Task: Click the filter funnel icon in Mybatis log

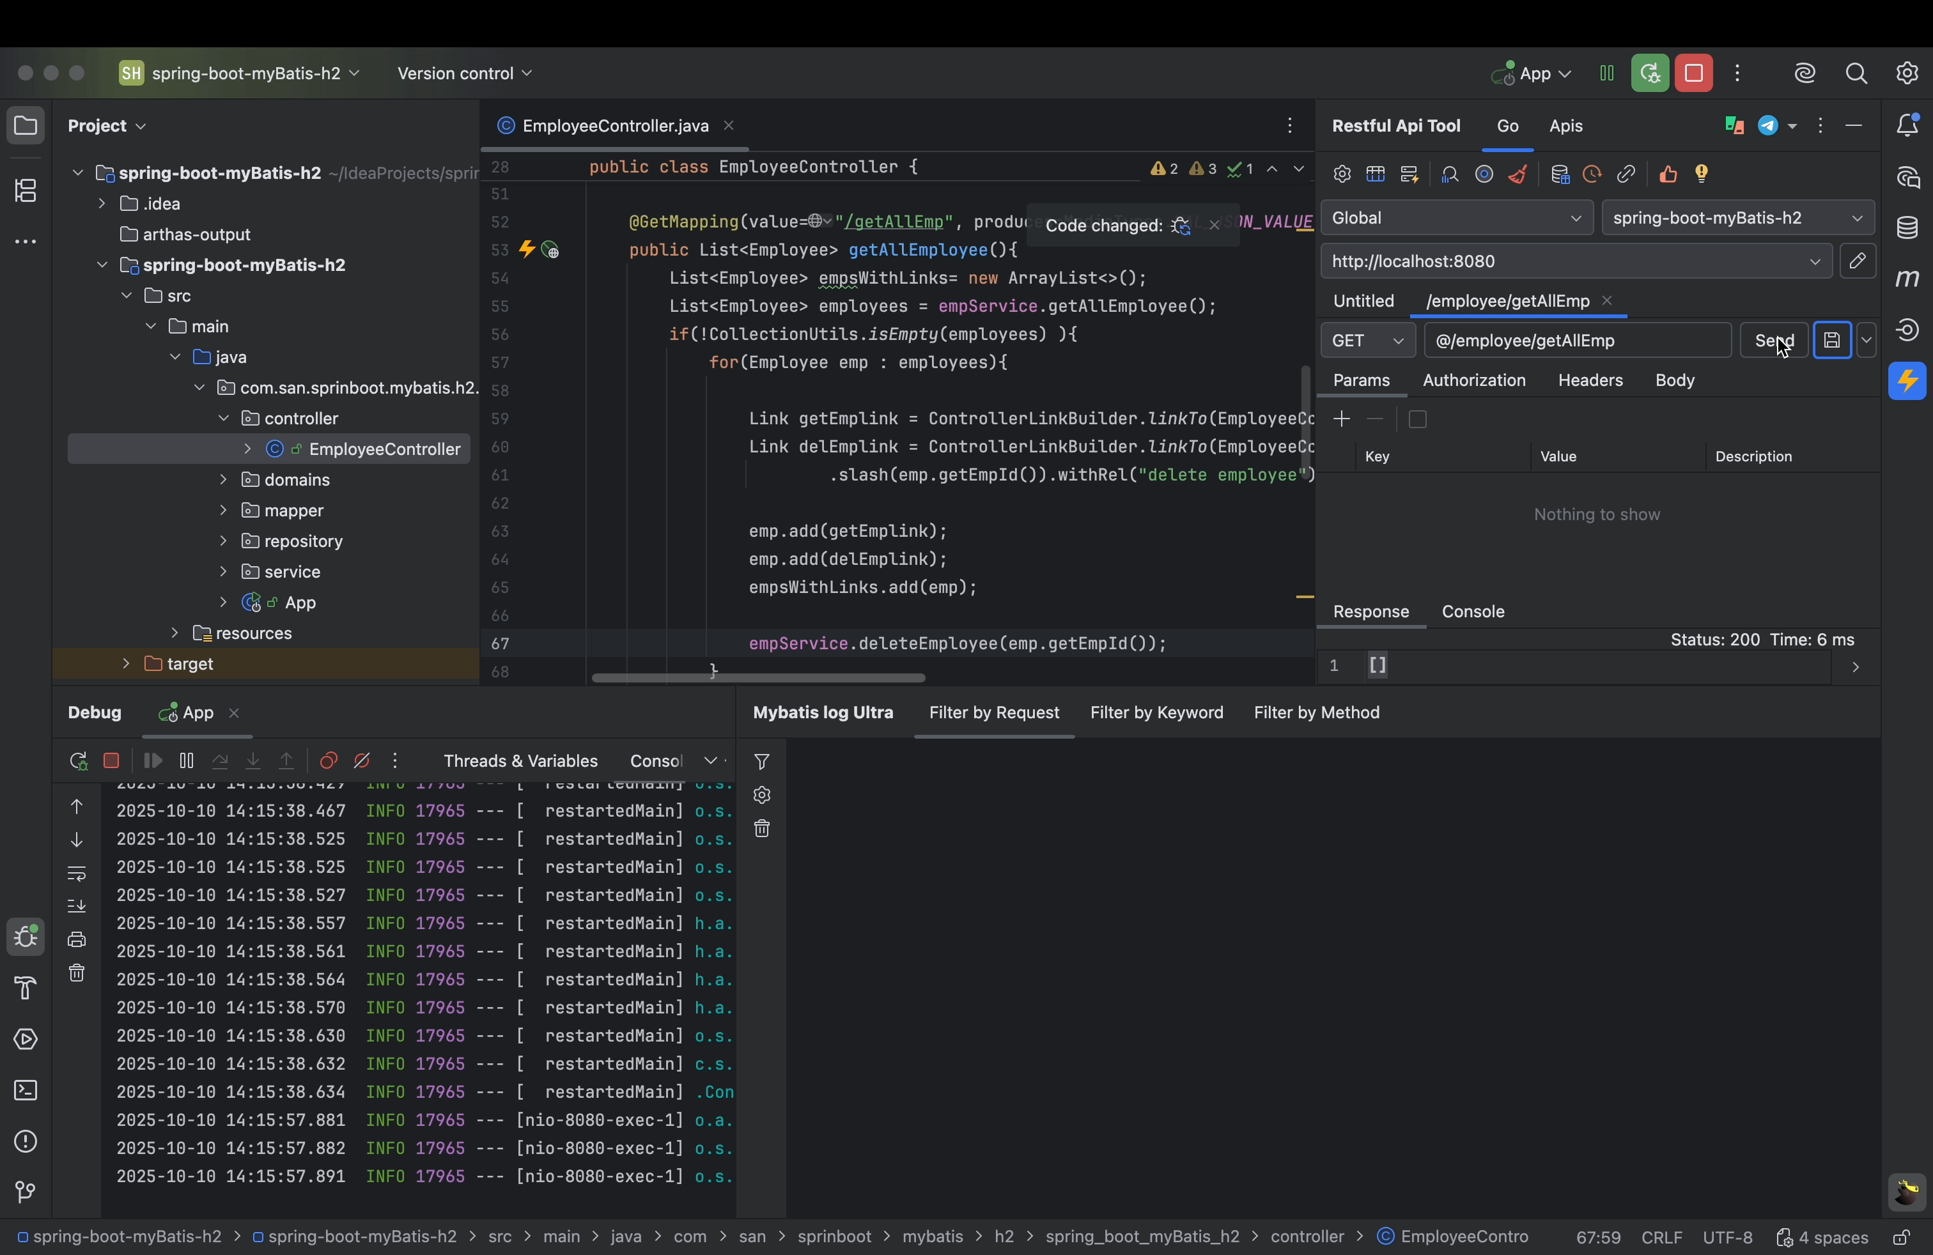Action: click(x=761, y=762)
